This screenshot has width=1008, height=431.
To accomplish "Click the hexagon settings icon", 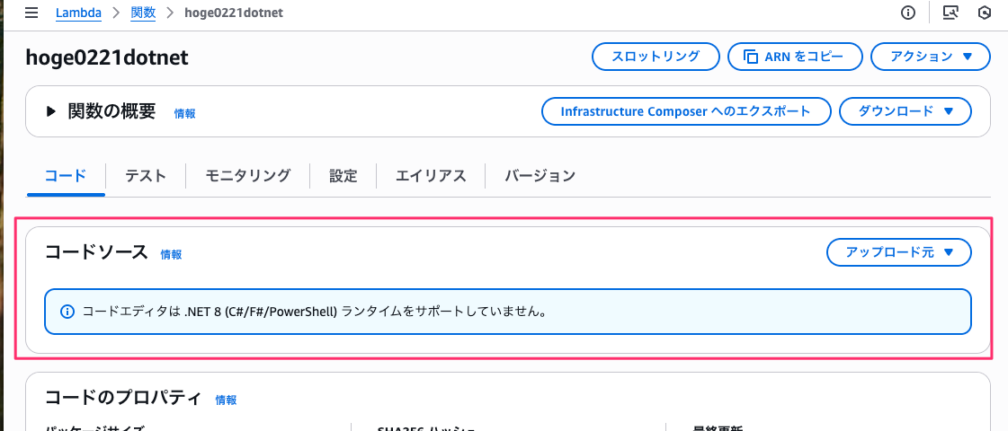I will [x=985, y=13].
